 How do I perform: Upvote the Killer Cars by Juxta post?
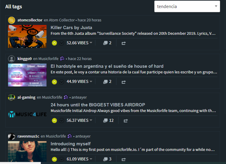[54, 43]
